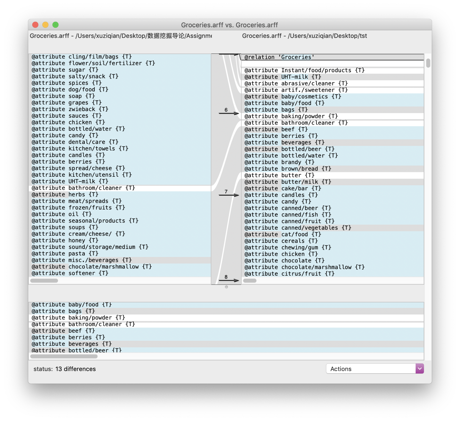The height and width of the screenshot is (421, 460).
Task: Select left line 'seasonal/products {T}'
Action: click(x=120, y=221)
